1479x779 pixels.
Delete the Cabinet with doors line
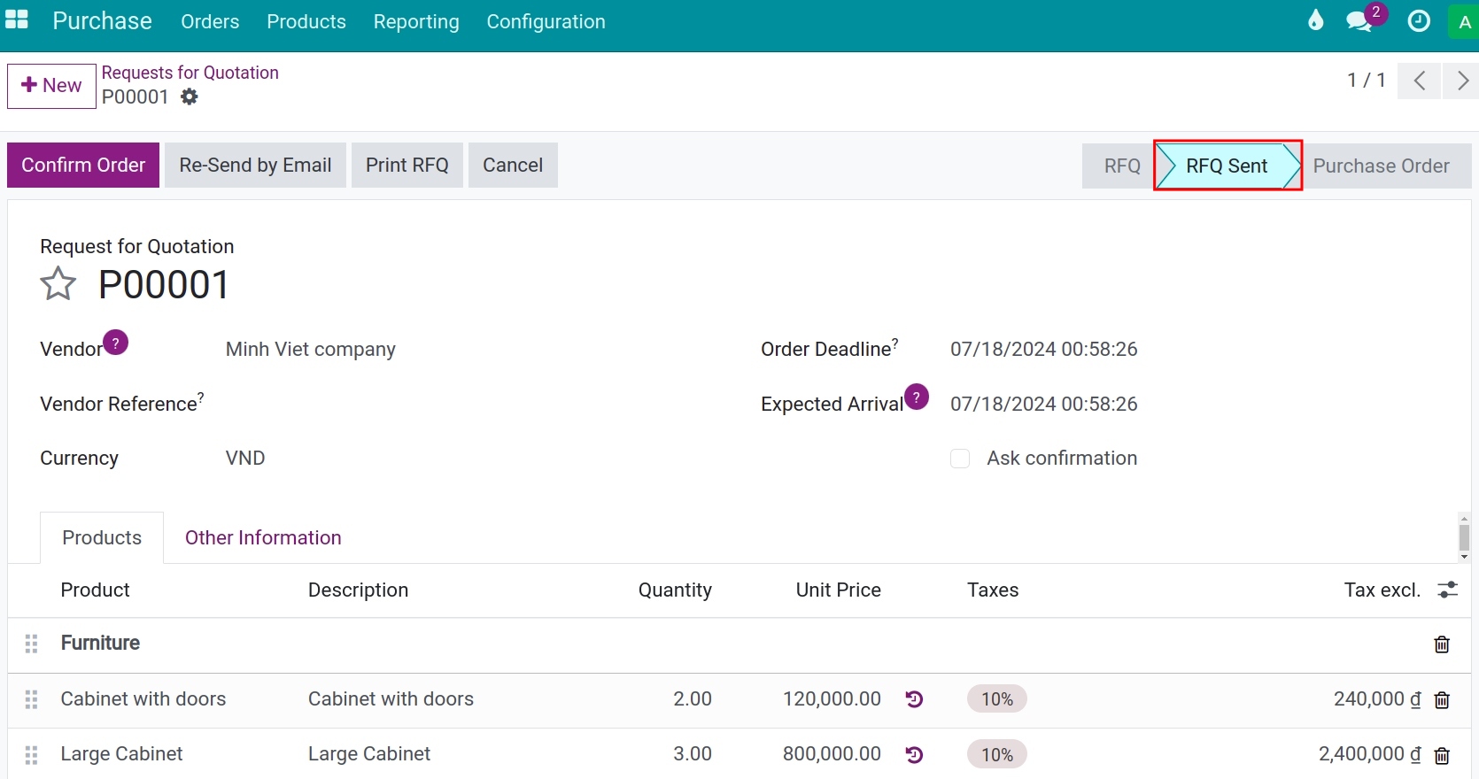point(1442,700)
